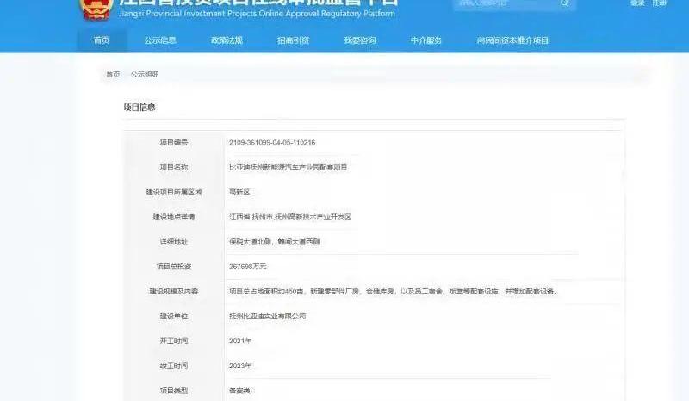
Task: Click the 江西省,抚州市 location value
Action: point(290,217)
